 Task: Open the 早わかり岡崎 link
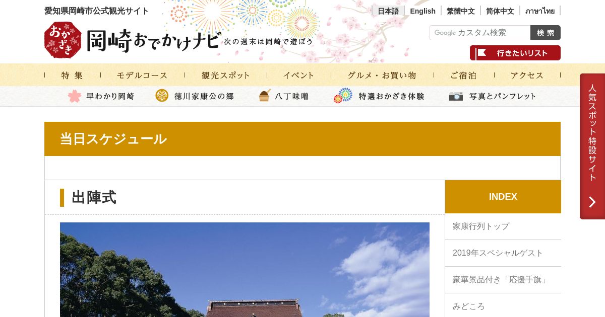click(x=110, y=96)
